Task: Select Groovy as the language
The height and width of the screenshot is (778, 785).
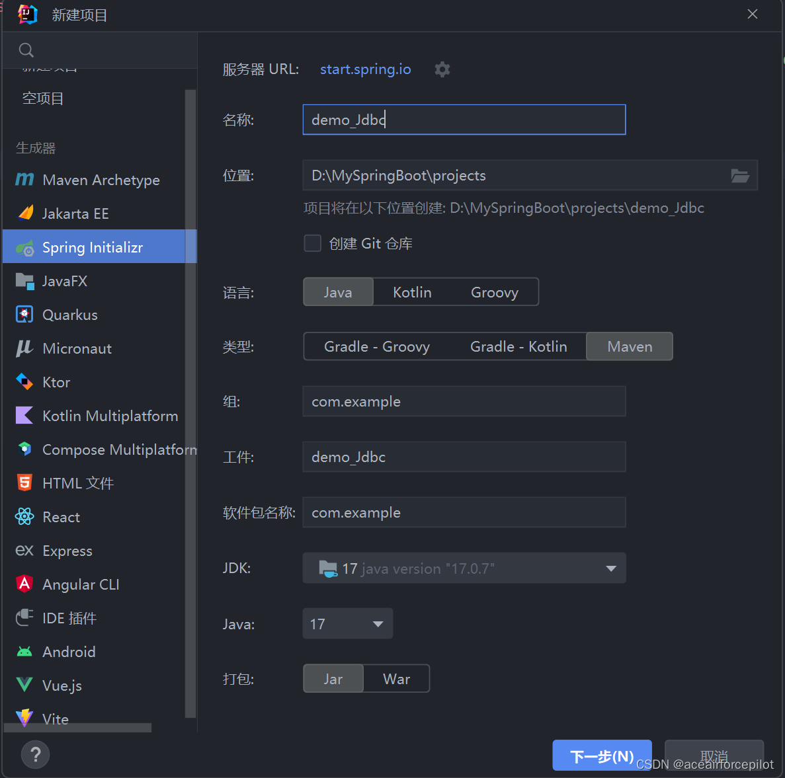Action: point(495,292)
